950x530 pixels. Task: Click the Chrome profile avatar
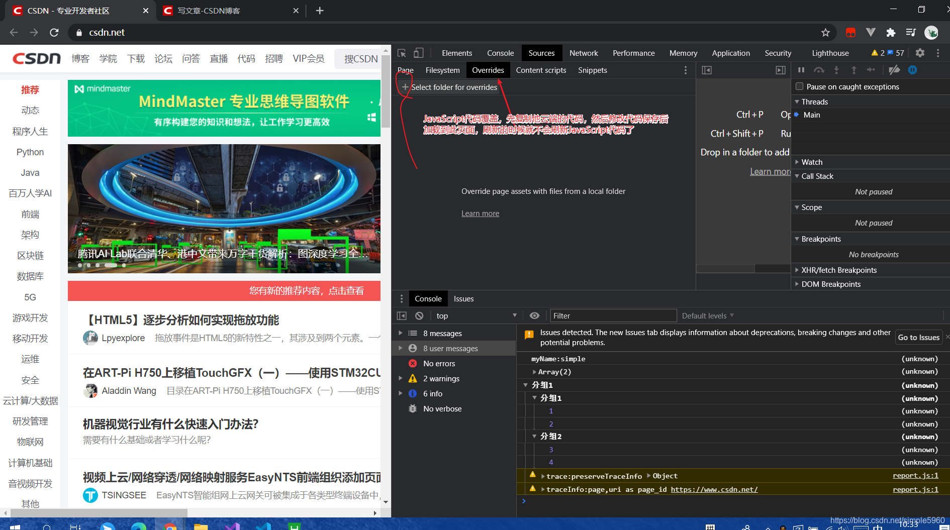(x=931, y=32)
